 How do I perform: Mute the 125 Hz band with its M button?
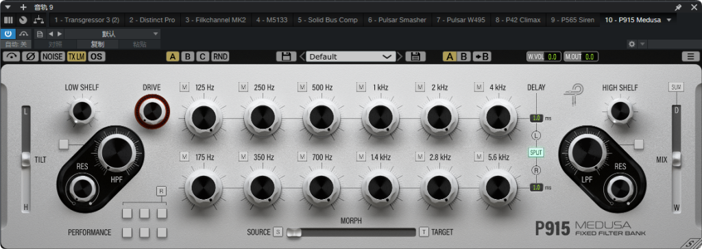pos(184,87)
